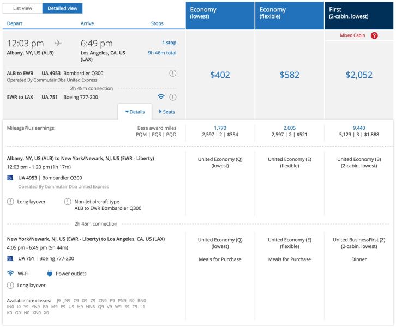Click the 12:03 pm - 1:20 pm (1h 17m) text
The image size is (396, 327).
coord(39,167)
